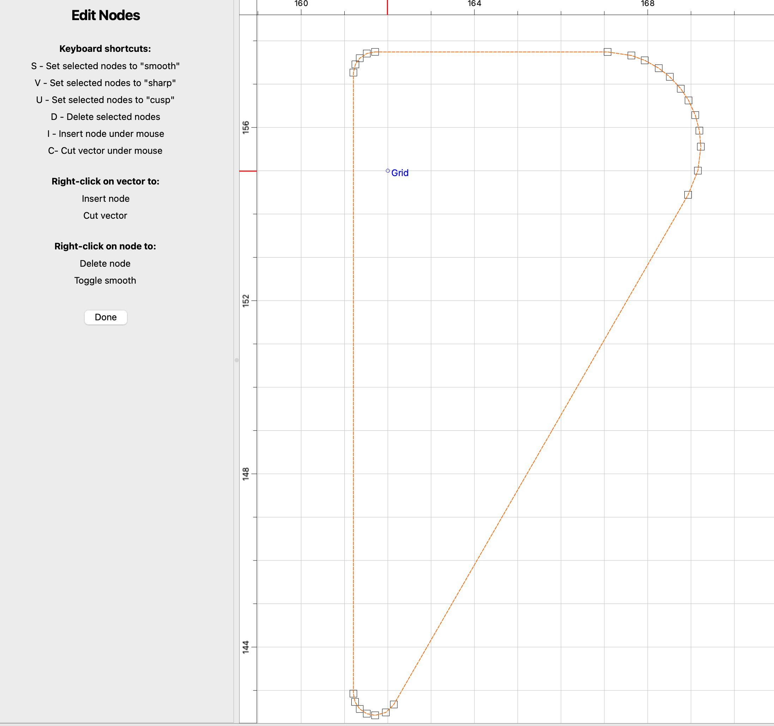
Task: Select node at bottom of left vertical edge
Action: pyautogui.click(x=353, y=693)
